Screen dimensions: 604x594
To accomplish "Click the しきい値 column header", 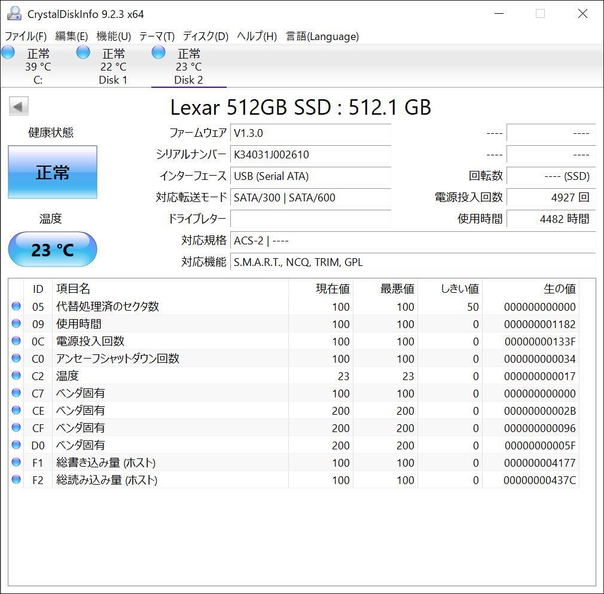I will click(450, 289).
